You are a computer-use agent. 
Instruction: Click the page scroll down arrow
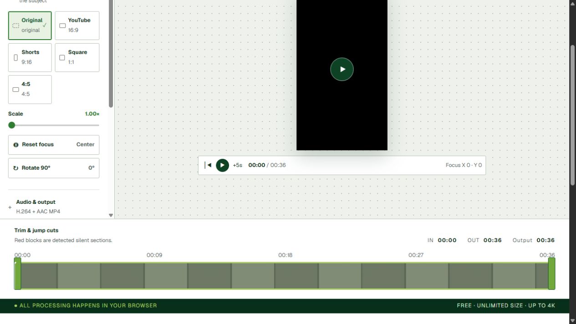pos(573,320)
